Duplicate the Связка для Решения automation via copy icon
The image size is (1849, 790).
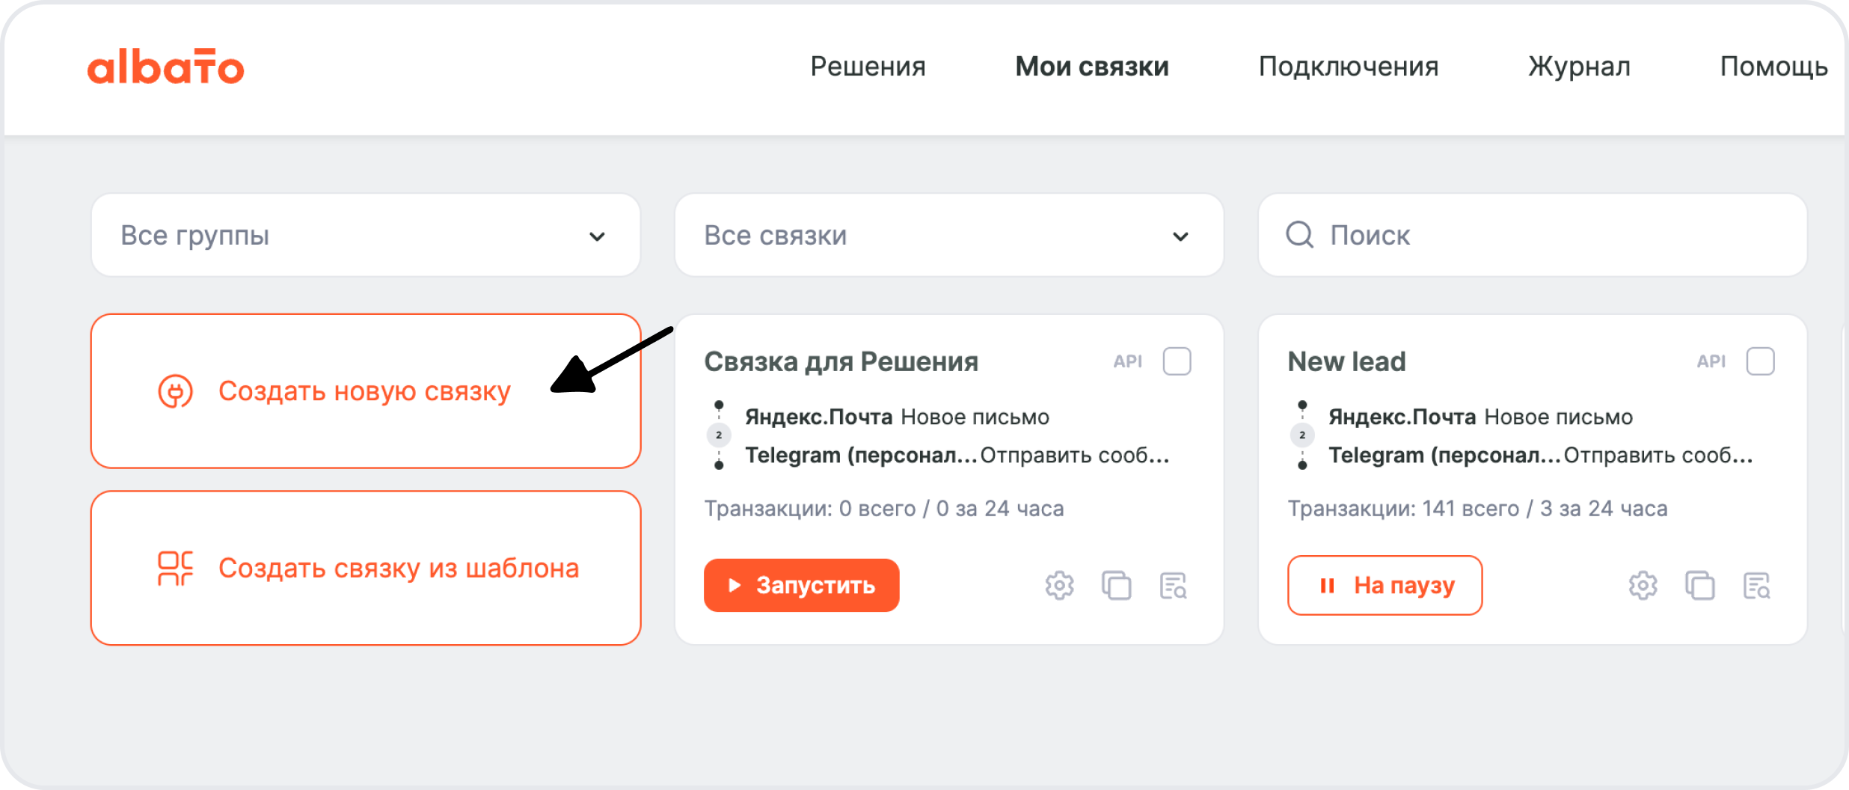pyautogui.click(x=1117, y=586)
